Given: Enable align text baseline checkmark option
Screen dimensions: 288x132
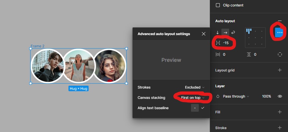Looking at the screenshot, I should [203, 108].
